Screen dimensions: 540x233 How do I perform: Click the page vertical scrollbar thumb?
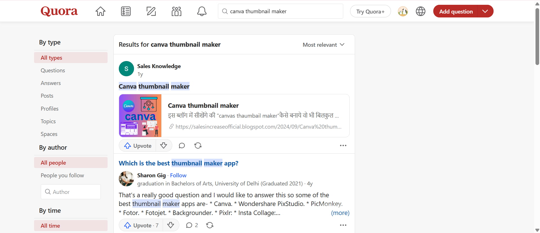point(537,37)
